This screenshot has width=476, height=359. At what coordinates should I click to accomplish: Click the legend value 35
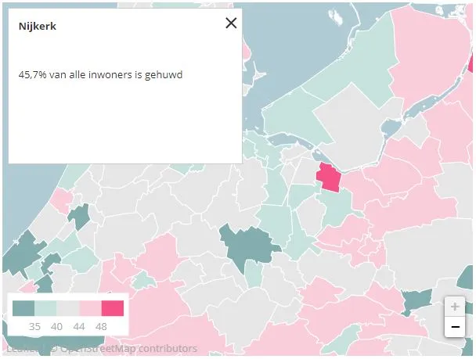[x=34, y=326]
